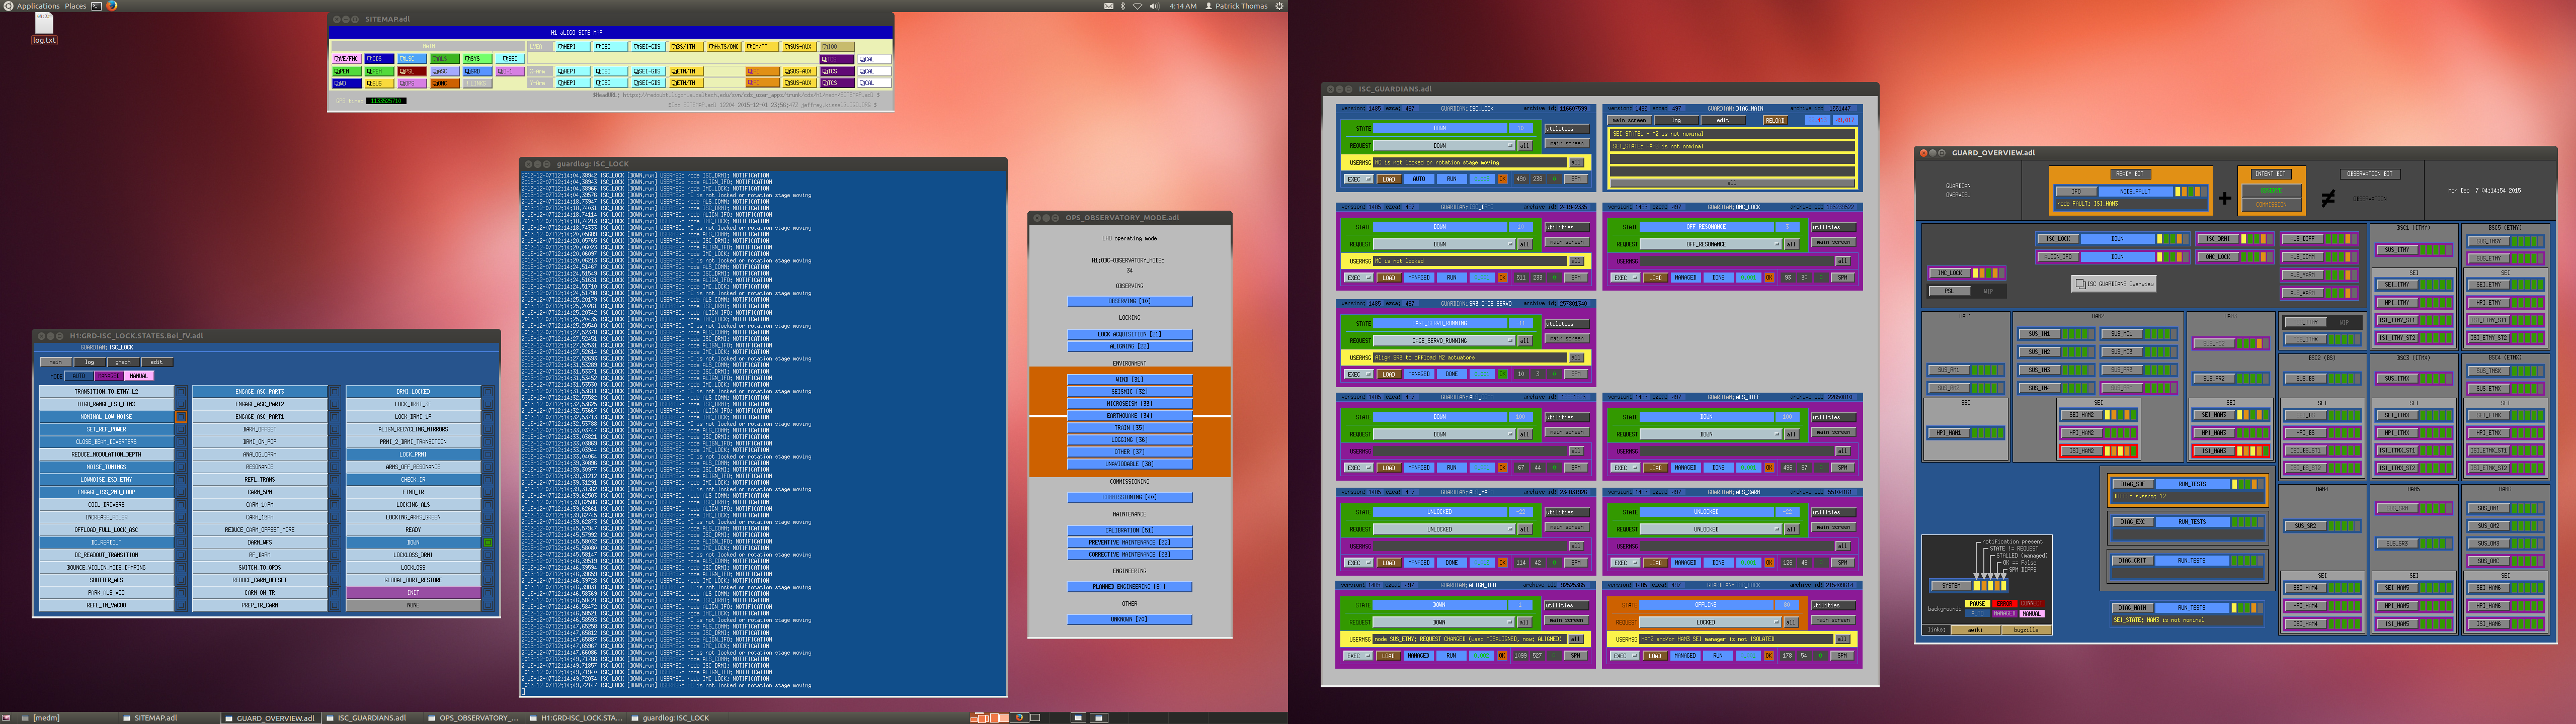Set ISC_LOCK mode to MANAGED
Viewport: 2576px width, 724px height.
[110, 376]
